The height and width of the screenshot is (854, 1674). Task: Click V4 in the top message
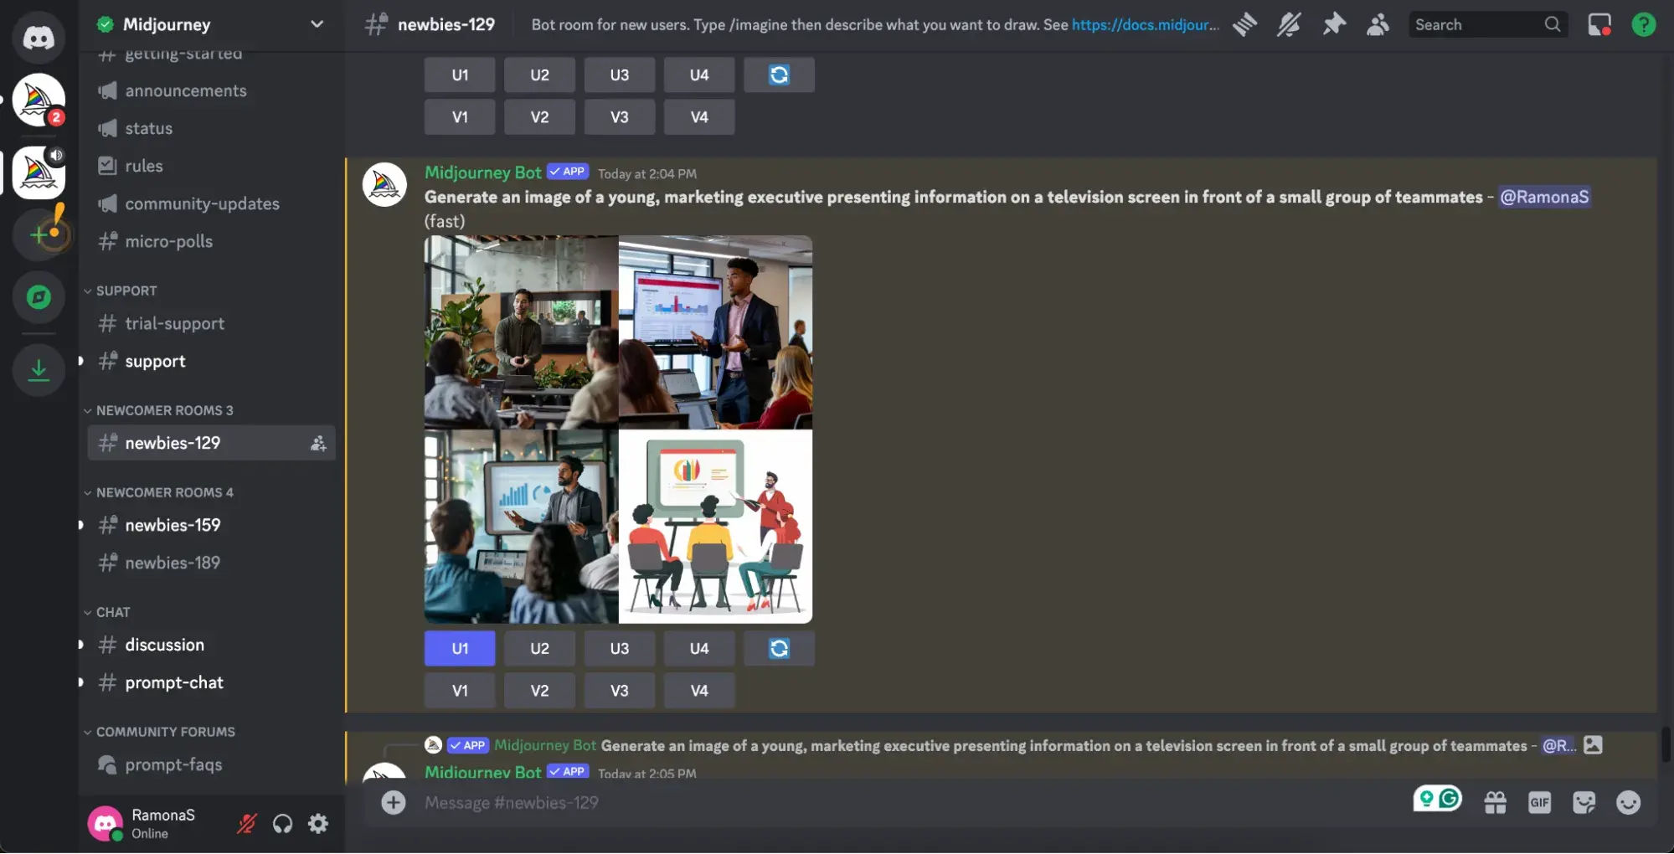pyautogui.click(x=699, y=117)
